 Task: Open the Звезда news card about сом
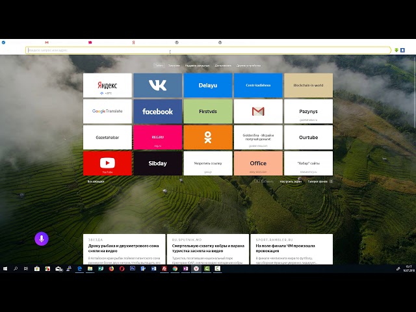click(124, 249)
